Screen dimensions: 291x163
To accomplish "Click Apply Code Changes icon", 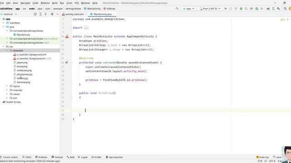I will [236, 9].
